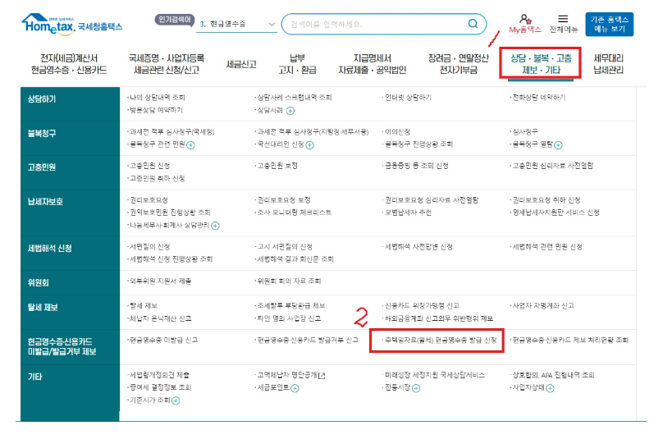Open 세법령개정의견 제출 link

tap(159, 376)
